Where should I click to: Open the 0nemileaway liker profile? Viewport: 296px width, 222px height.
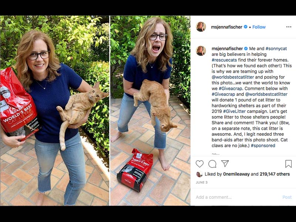coord(236,174)
